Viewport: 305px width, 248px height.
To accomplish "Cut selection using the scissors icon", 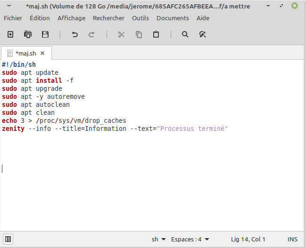I will coord(121,34).
